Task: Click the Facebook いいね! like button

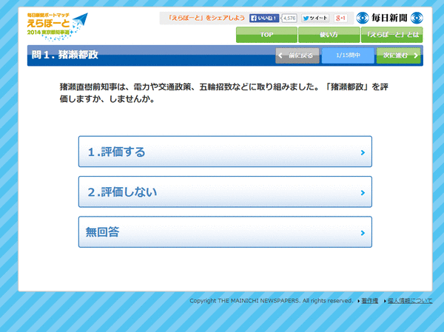Action: pos(264,18)
